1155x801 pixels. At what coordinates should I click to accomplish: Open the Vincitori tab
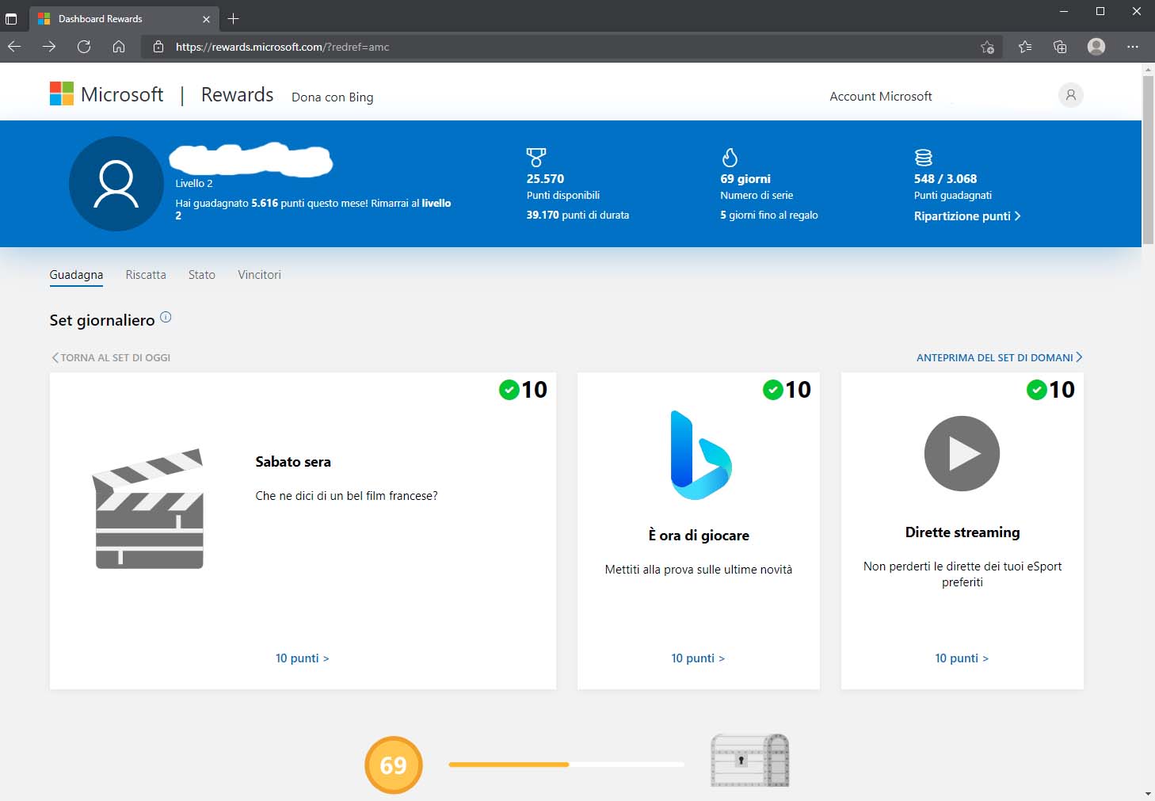[259, 275]
